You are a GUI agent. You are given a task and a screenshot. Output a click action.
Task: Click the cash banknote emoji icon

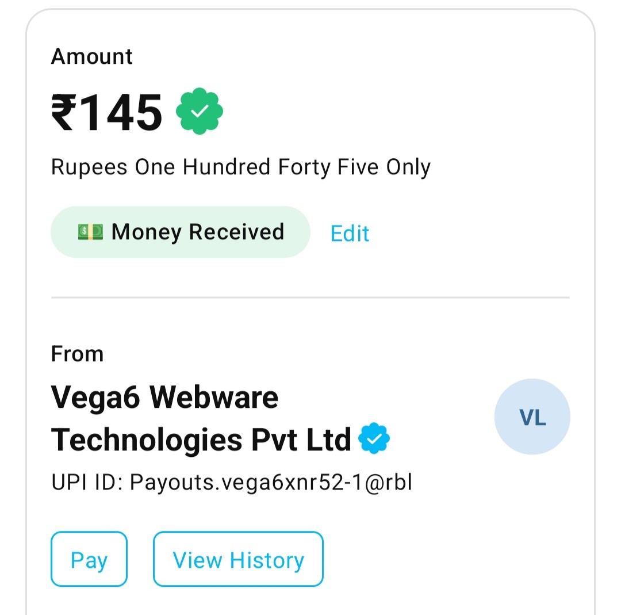[90, 232]
